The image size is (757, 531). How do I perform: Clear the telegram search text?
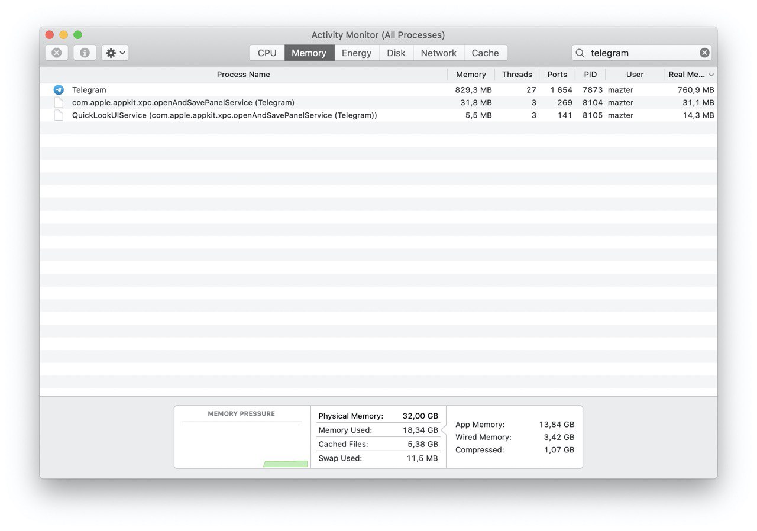pyautogui.click(x=704, y=53)
